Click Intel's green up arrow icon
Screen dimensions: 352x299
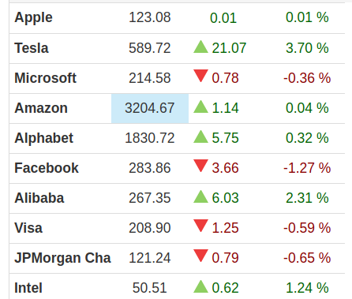point(200,286)
